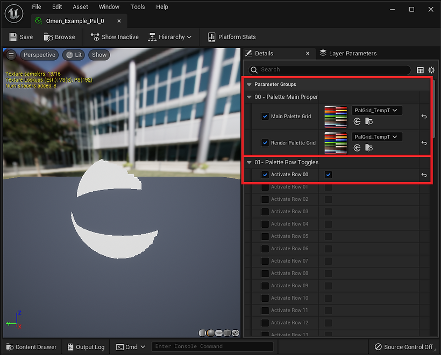
Task: Switch to the Layer Parameters tab
Action: [348, 53]
